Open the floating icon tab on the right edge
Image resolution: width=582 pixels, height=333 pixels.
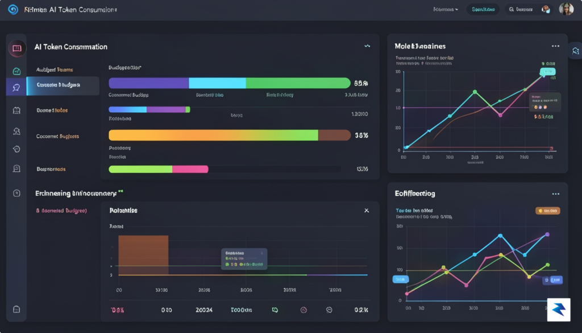coord(575,51)
